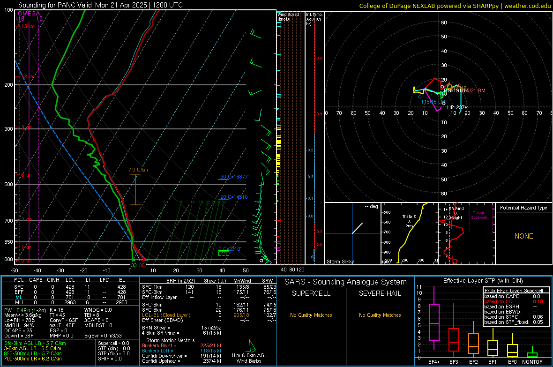Screen dimensions: 553x367
Task: Click the PW = 0.49in value
Action: [x=25, y=310]
